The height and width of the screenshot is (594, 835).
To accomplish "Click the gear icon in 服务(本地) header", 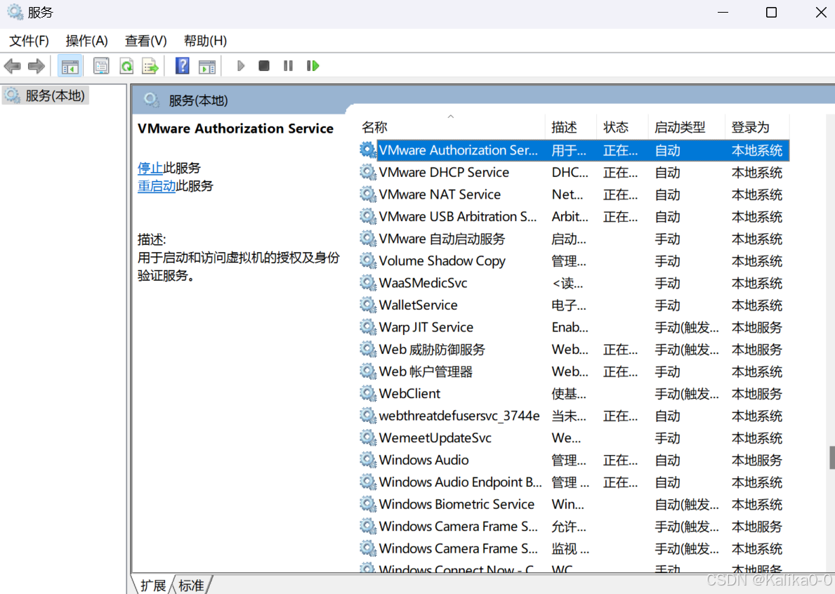I will pos(151,100).
